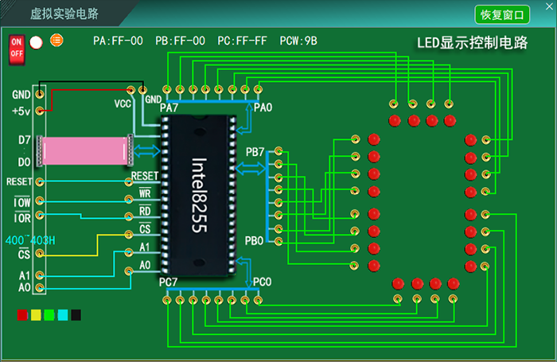Click the PB7 port pin terminal

coord(278,150)
